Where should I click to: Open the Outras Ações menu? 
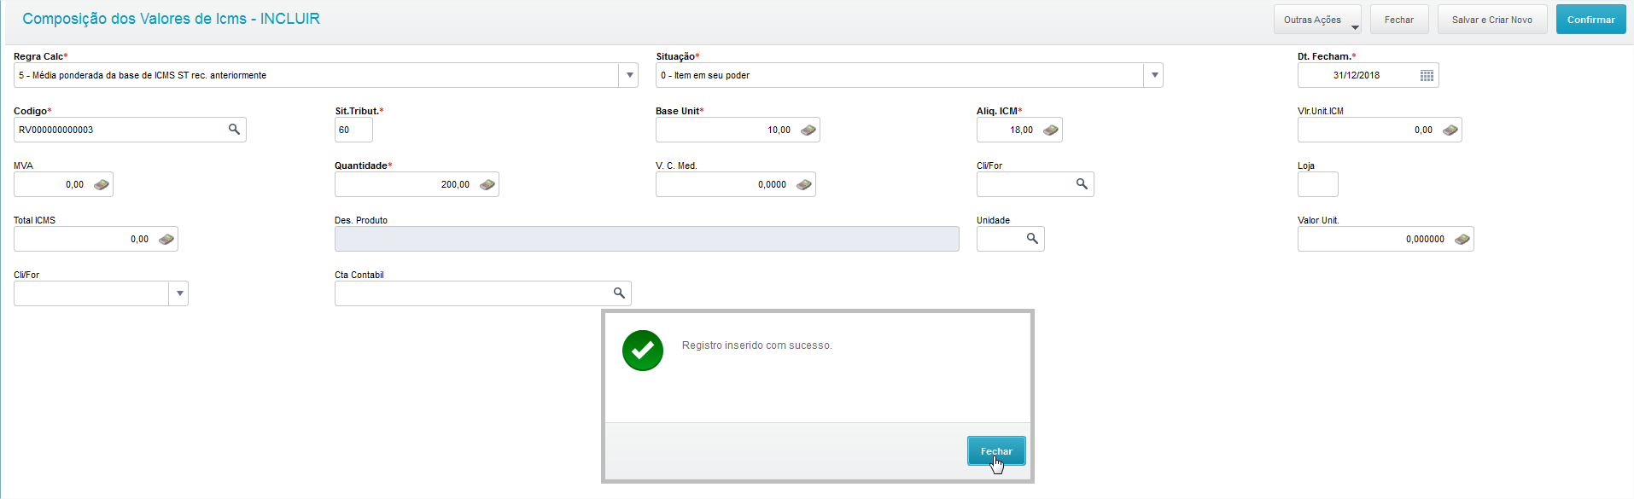pyautogui.click(x=1316, y=20)
